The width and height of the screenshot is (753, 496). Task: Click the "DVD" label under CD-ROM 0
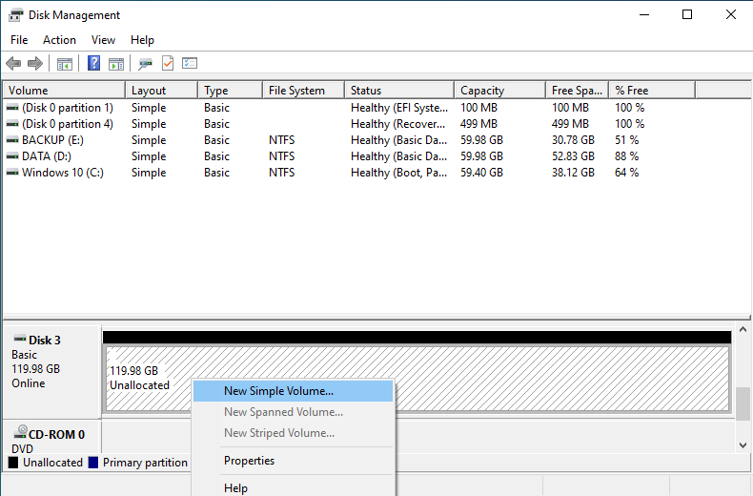pos(22,449)
